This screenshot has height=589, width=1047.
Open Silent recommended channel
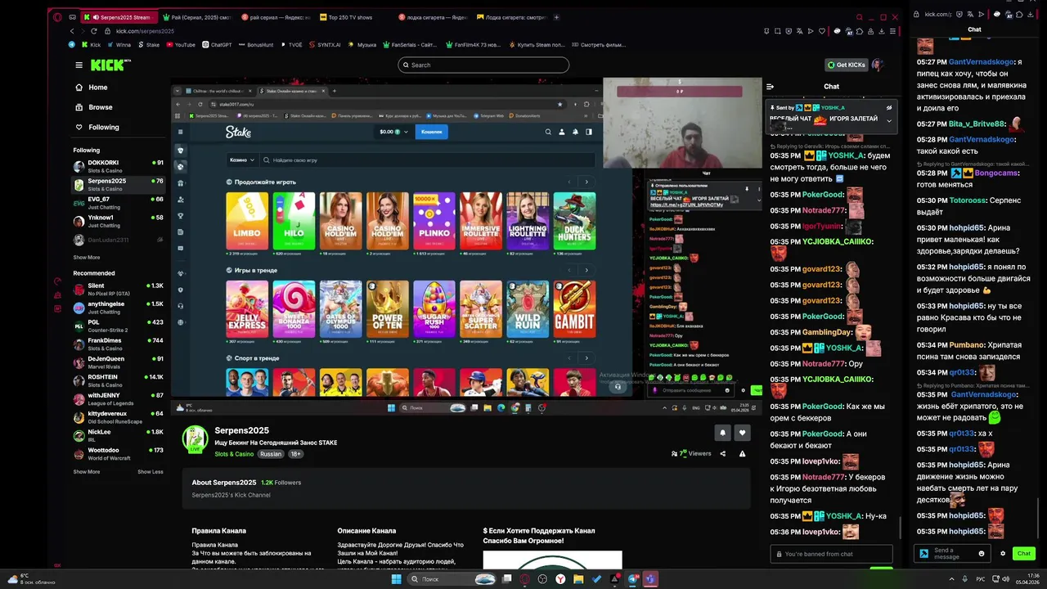[119, 289]
